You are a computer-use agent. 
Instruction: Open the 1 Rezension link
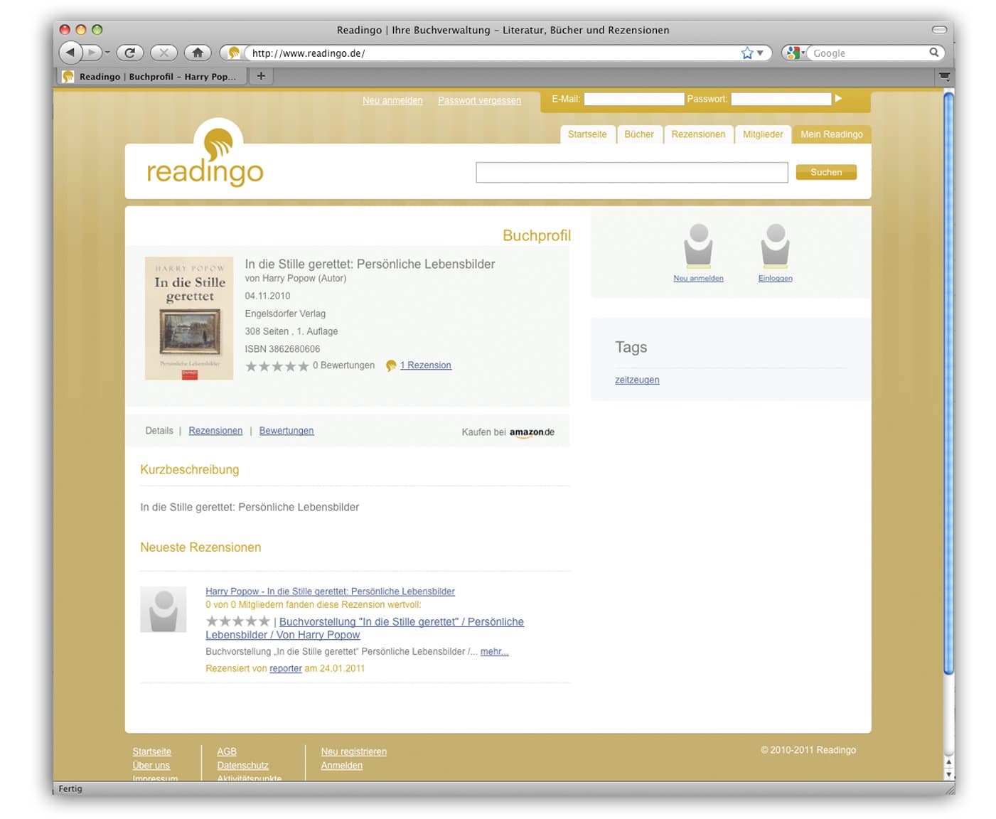425,365
